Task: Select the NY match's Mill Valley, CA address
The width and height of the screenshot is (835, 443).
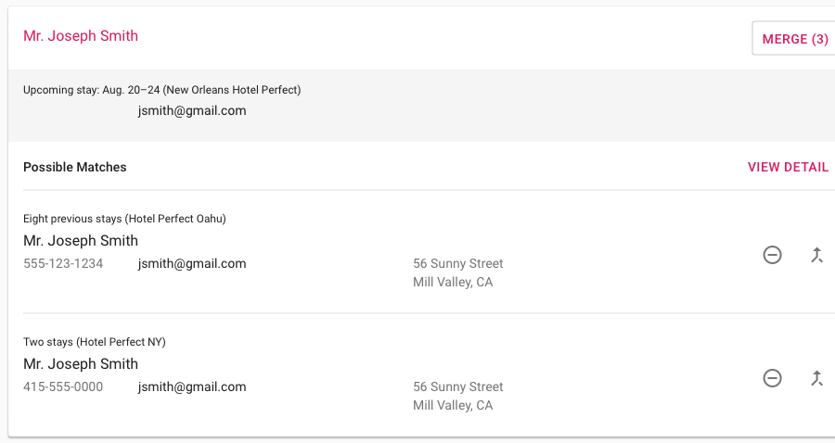Action: (x=453, y=405)
